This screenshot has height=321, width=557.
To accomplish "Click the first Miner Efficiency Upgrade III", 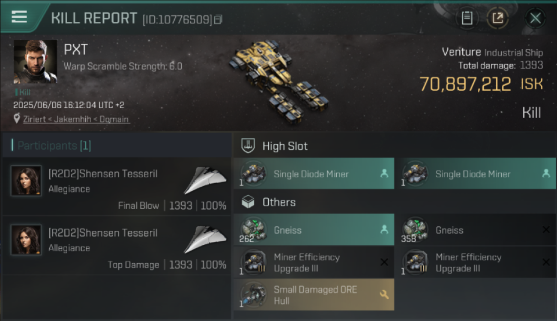I will click(x=314, y=262).
